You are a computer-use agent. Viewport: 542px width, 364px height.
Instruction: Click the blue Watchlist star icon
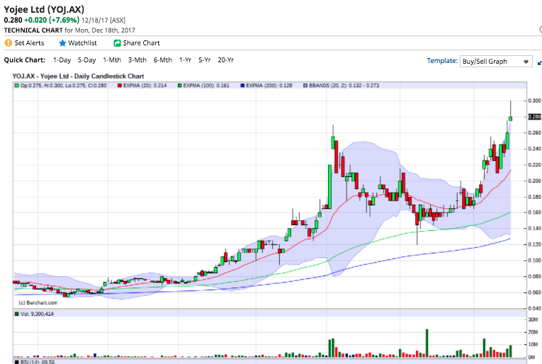coord(62,43)
